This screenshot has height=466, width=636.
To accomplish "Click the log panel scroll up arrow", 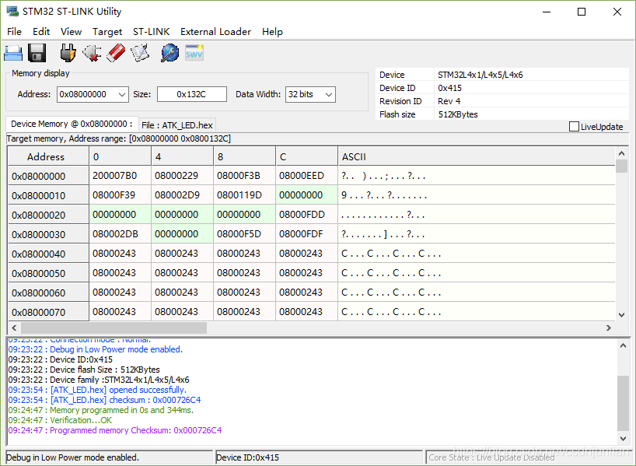I will tap(623, 346).
